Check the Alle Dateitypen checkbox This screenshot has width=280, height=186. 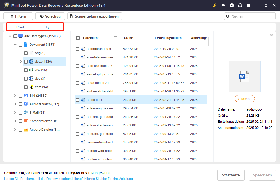15,36
